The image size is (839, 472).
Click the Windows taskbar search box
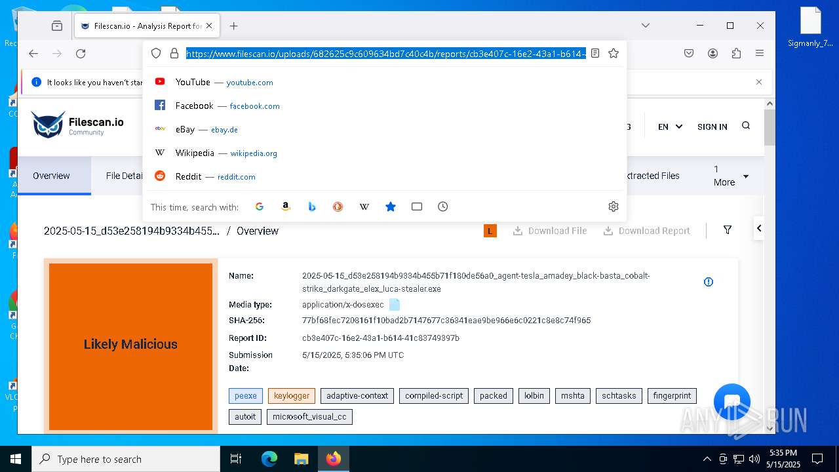tap(126, 459)
